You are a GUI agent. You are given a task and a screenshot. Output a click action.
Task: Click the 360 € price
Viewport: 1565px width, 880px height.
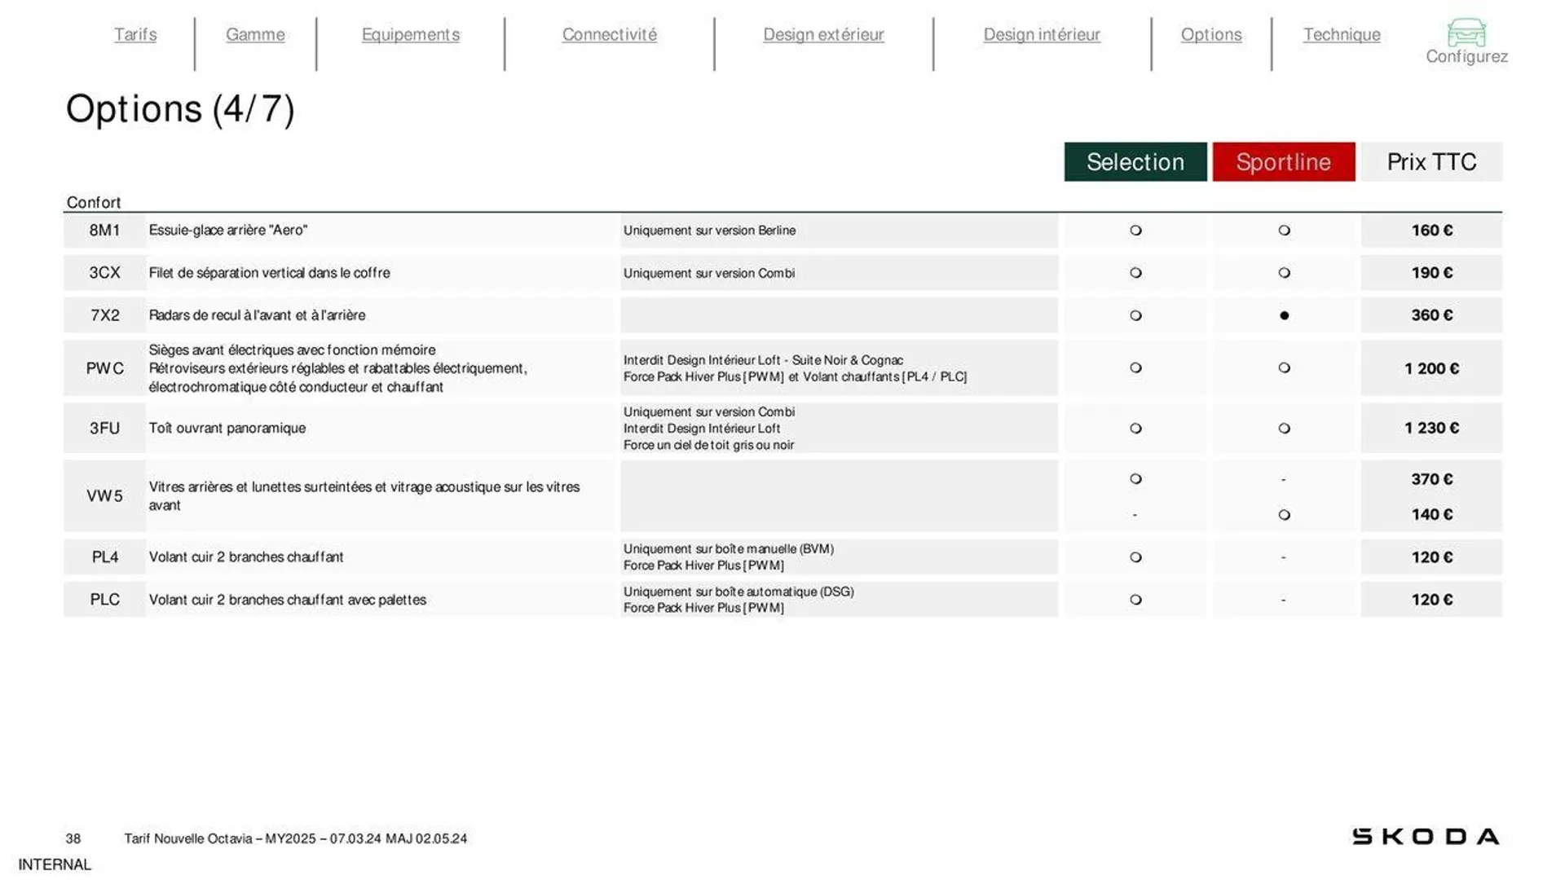click(x=1432, y=315)
